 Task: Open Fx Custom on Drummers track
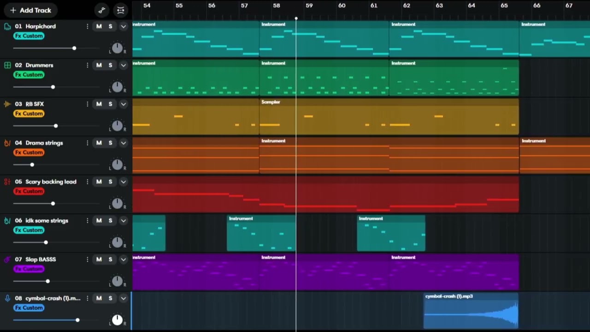29,75
